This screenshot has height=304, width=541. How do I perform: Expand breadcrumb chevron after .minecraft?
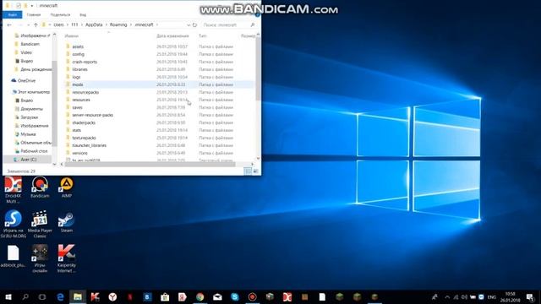pos(157,24)
